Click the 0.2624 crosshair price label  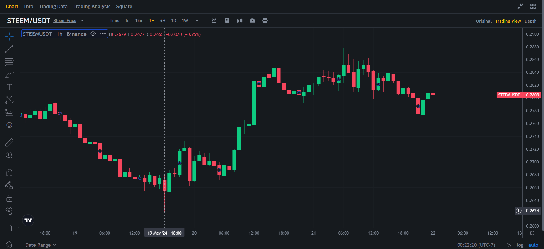(x=532, y=211)
